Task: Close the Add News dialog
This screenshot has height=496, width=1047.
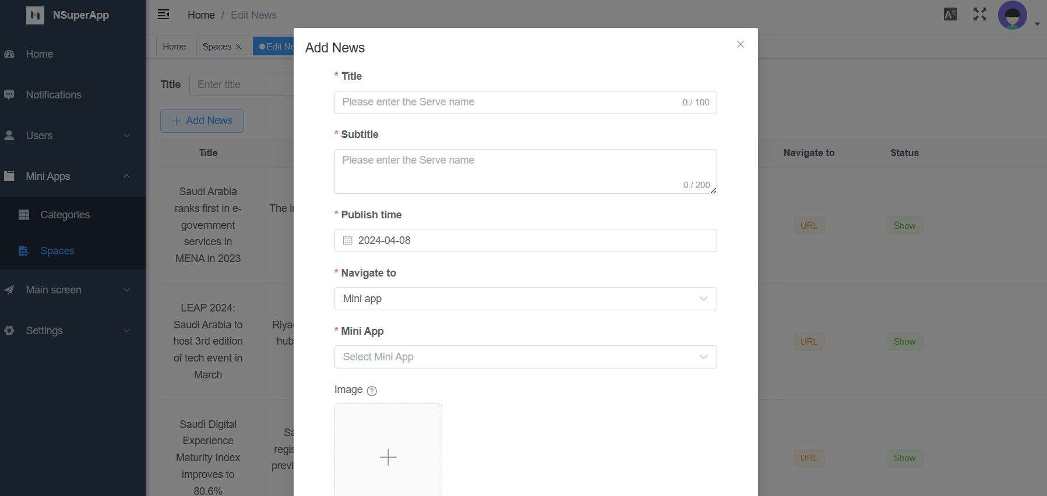Action: pyautogui.click(x=740, y=44)
